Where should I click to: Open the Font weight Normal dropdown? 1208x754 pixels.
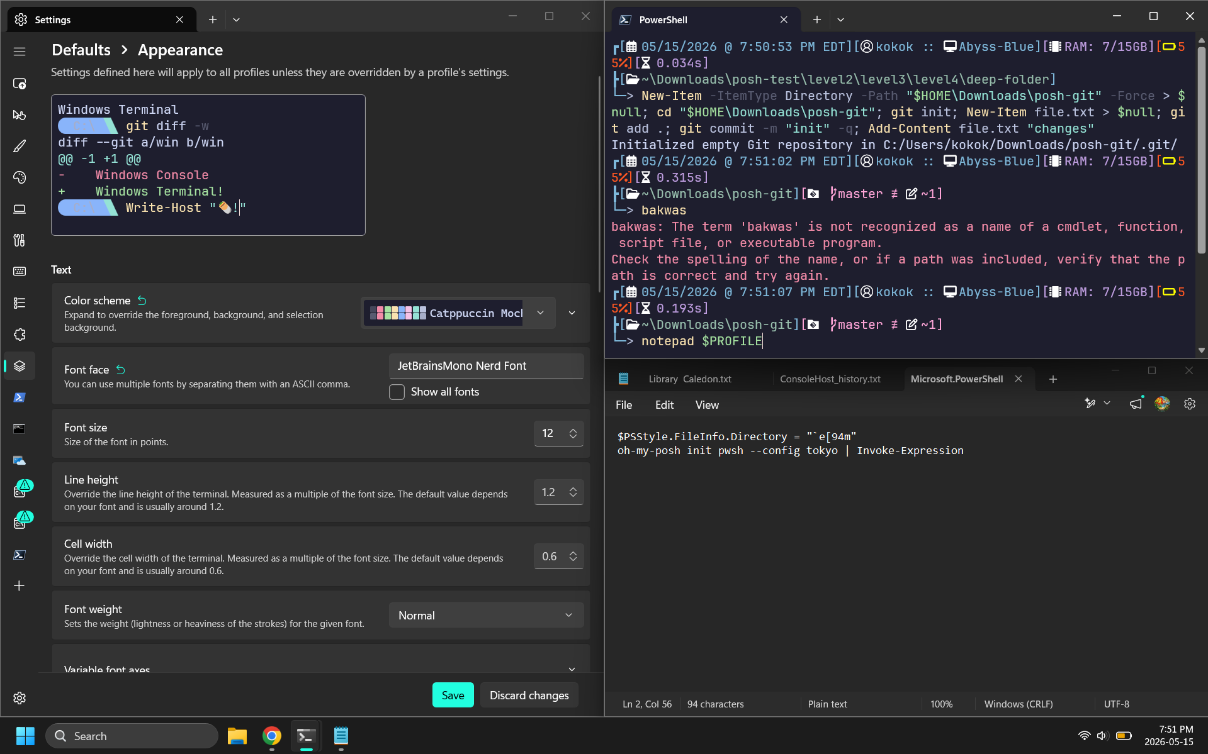pos(486,615)
